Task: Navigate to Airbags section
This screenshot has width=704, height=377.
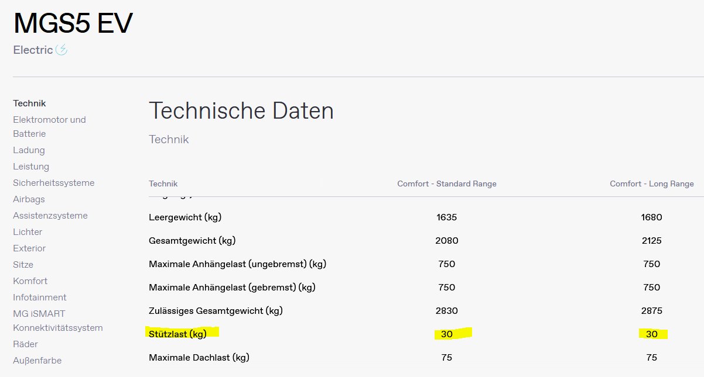Action: tap(29, 199)
